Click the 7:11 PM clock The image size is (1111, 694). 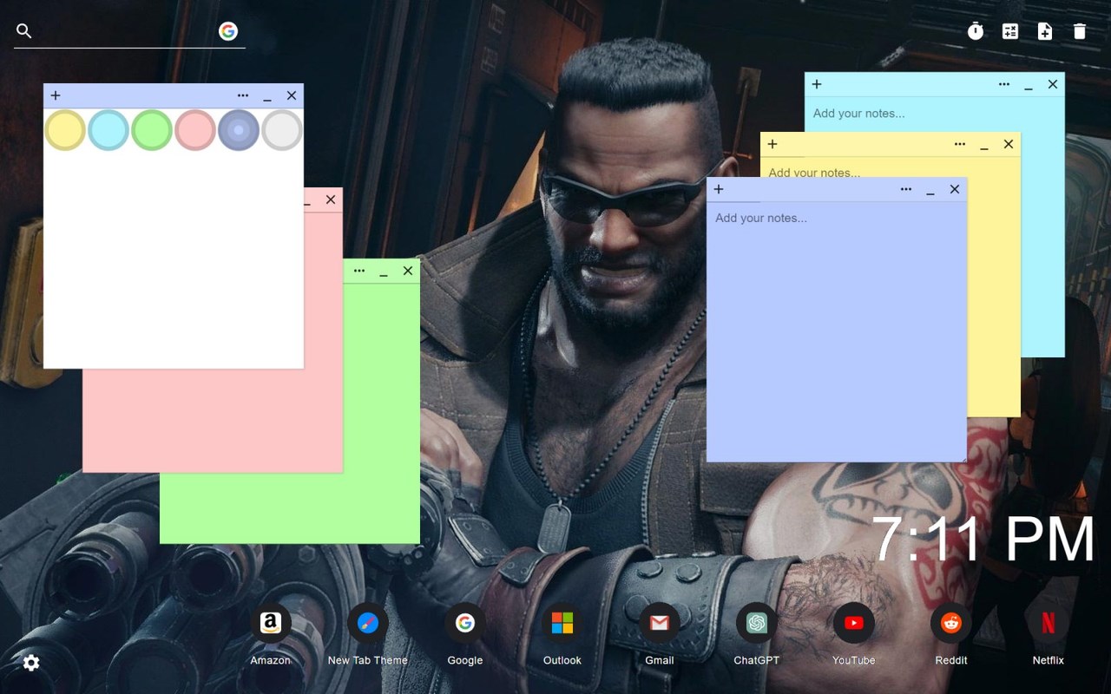(983, 540)
